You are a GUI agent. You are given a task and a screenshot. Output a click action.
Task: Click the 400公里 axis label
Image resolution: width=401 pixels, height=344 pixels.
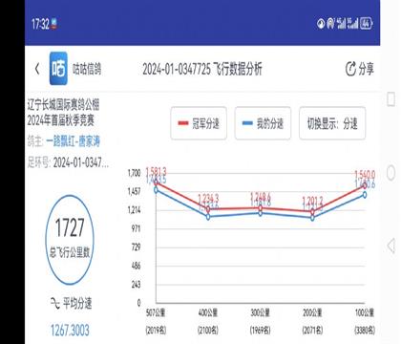tap(208, 312)
